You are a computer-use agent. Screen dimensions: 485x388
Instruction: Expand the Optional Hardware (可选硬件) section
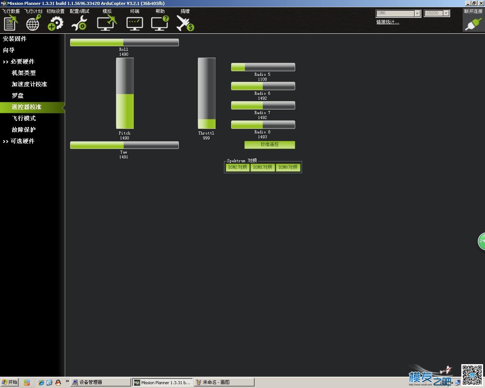(19, 141)
